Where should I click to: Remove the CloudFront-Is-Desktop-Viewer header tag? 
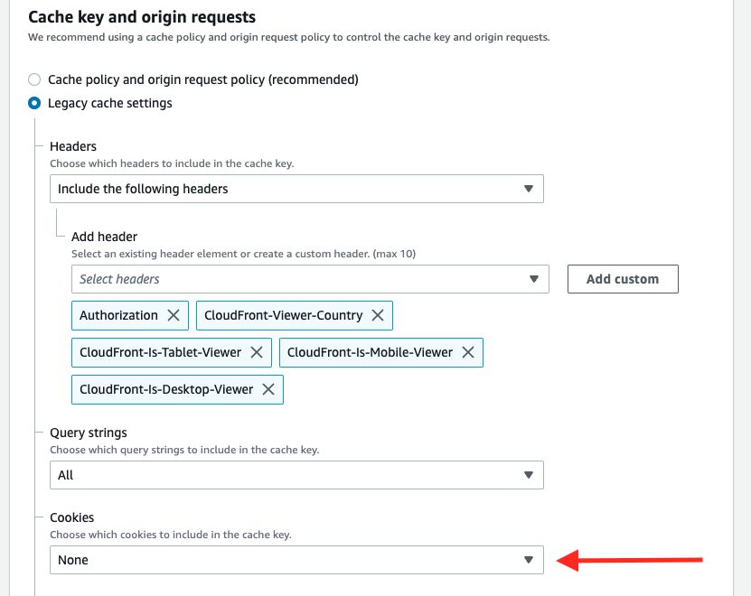[268, 389]
